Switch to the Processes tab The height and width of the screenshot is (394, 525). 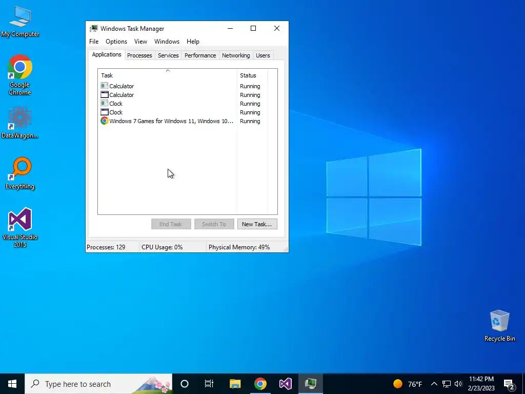point(139,55)
